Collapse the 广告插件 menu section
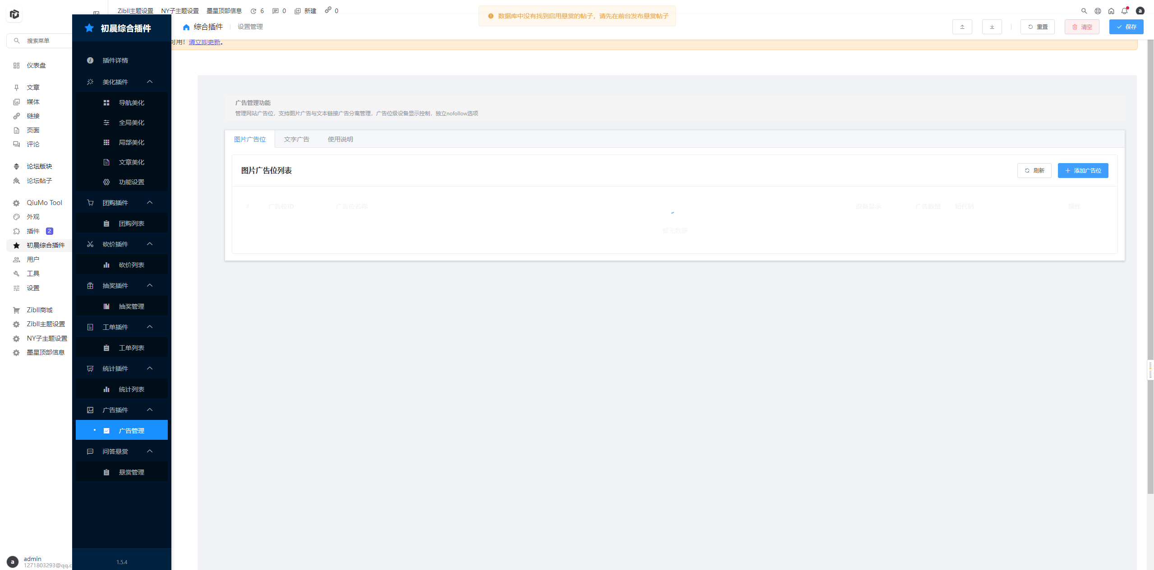1154x570 pixels. [x=150, y=410]
